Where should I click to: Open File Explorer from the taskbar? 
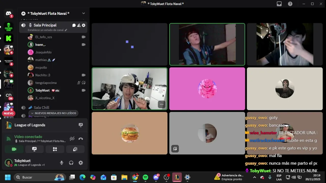click(x=124, y=177)
